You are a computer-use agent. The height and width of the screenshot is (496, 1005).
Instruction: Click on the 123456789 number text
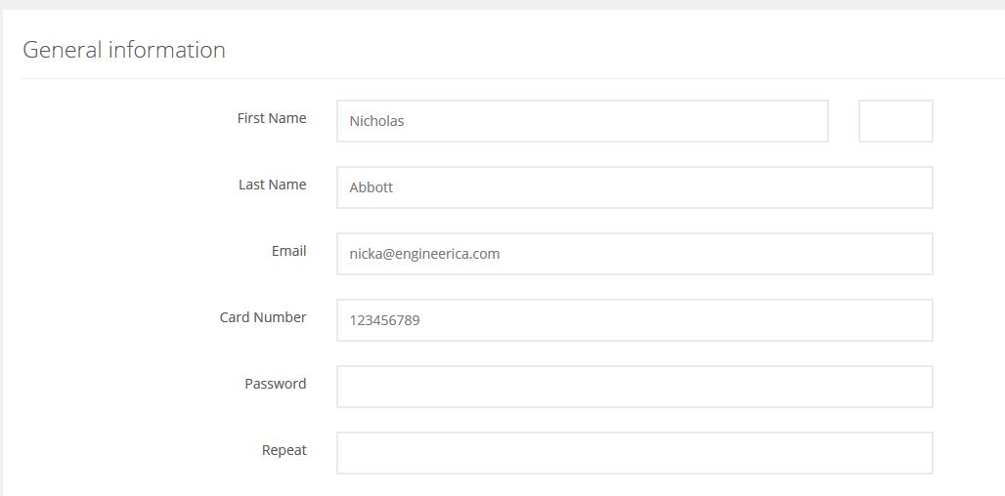pos(384,320)
